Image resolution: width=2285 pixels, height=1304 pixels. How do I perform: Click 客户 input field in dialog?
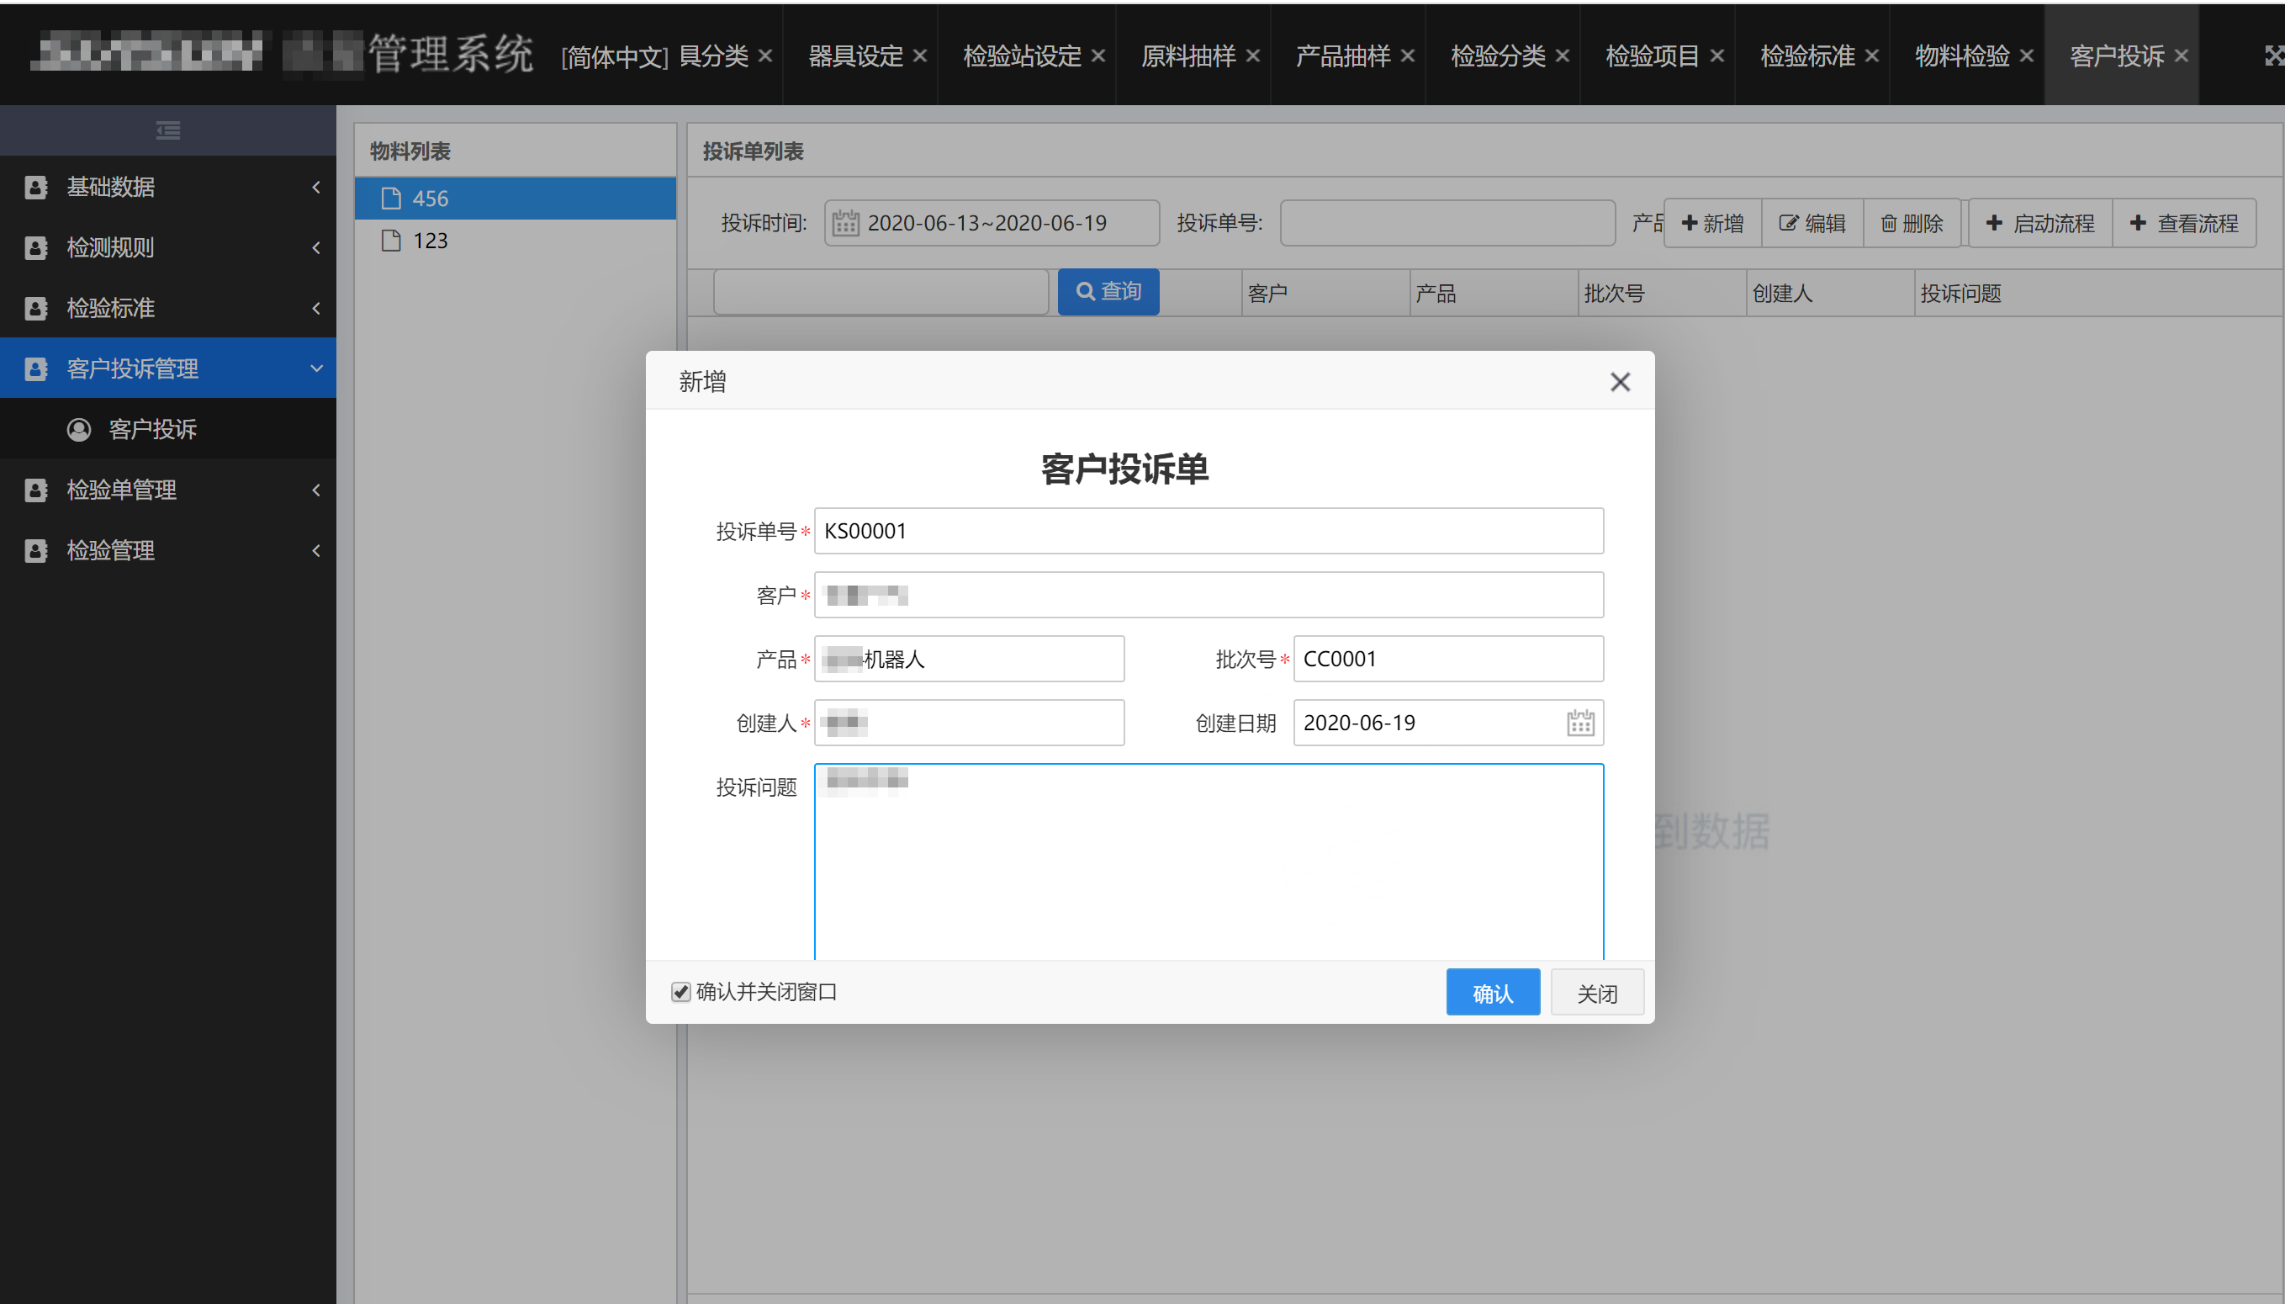[1209, 595]
